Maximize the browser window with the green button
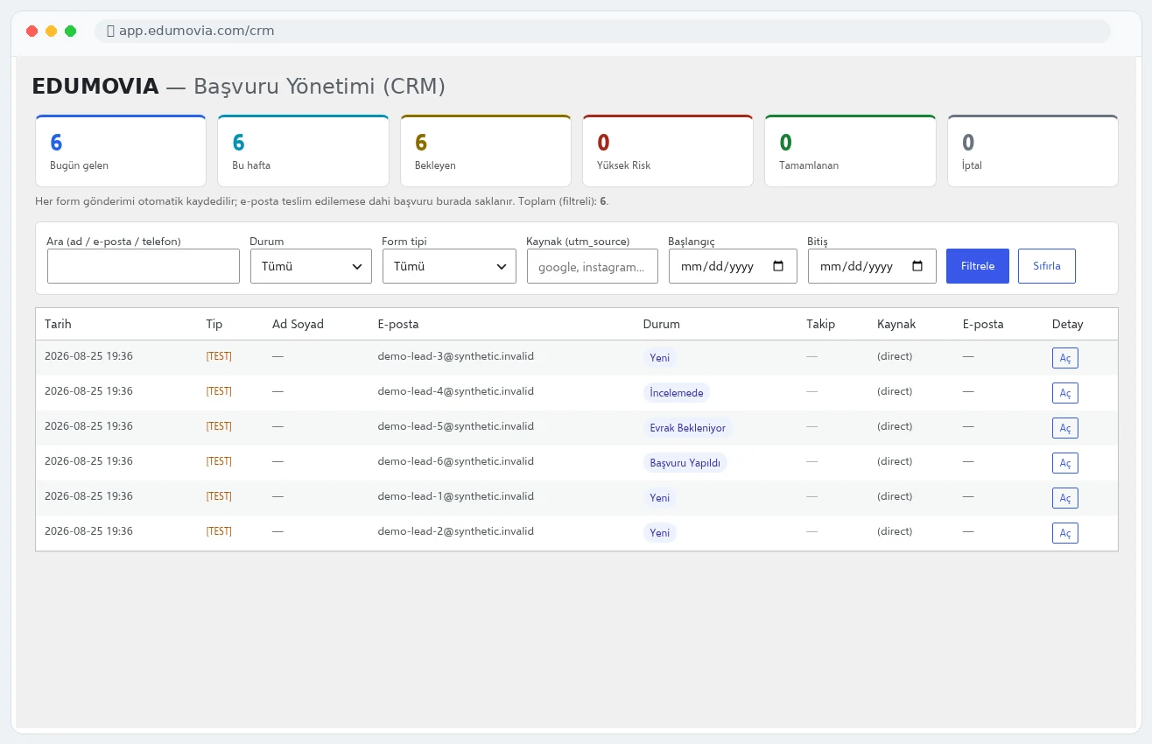 point(71,31)
